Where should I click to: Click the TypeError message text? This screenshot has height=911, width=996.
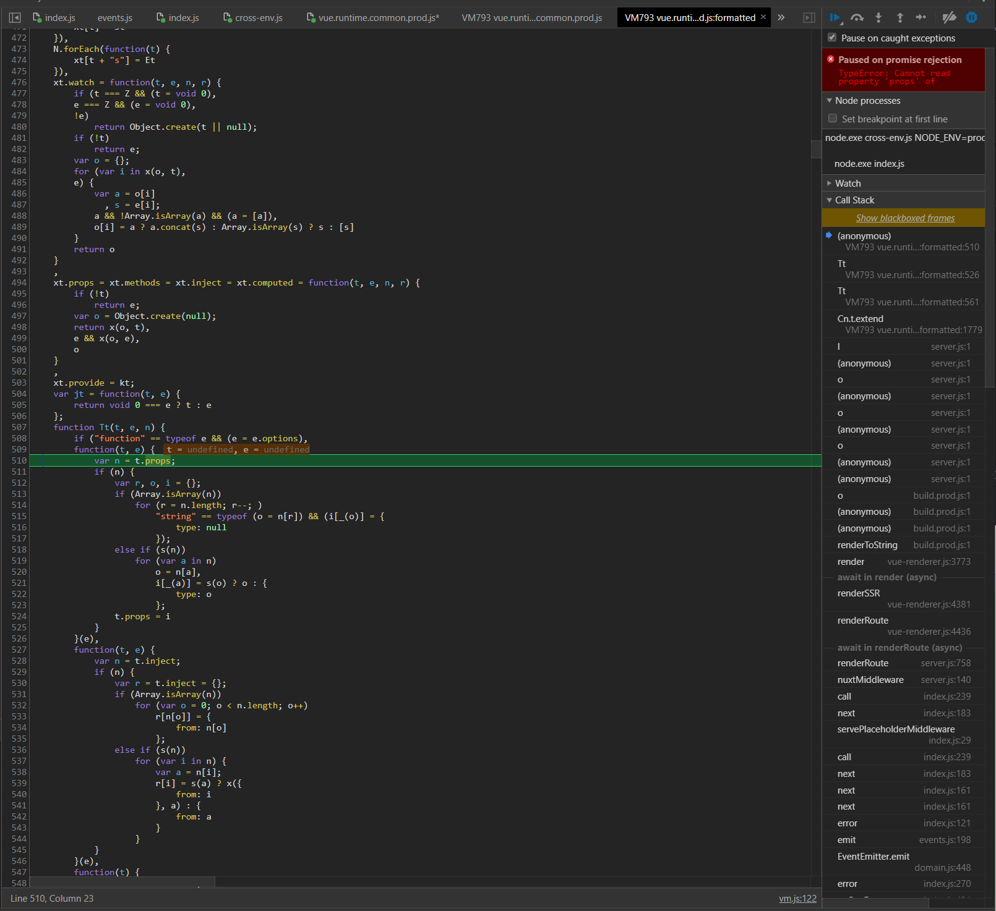(x=895, y=77)
